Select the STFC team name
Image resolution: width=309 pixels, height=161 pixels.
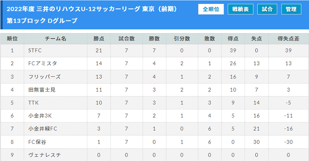[35, 50]
